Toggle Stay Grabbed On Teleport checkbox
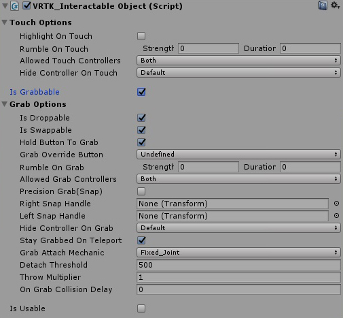The height and width of the screenshot is (318, 343). tap(141, 240)
